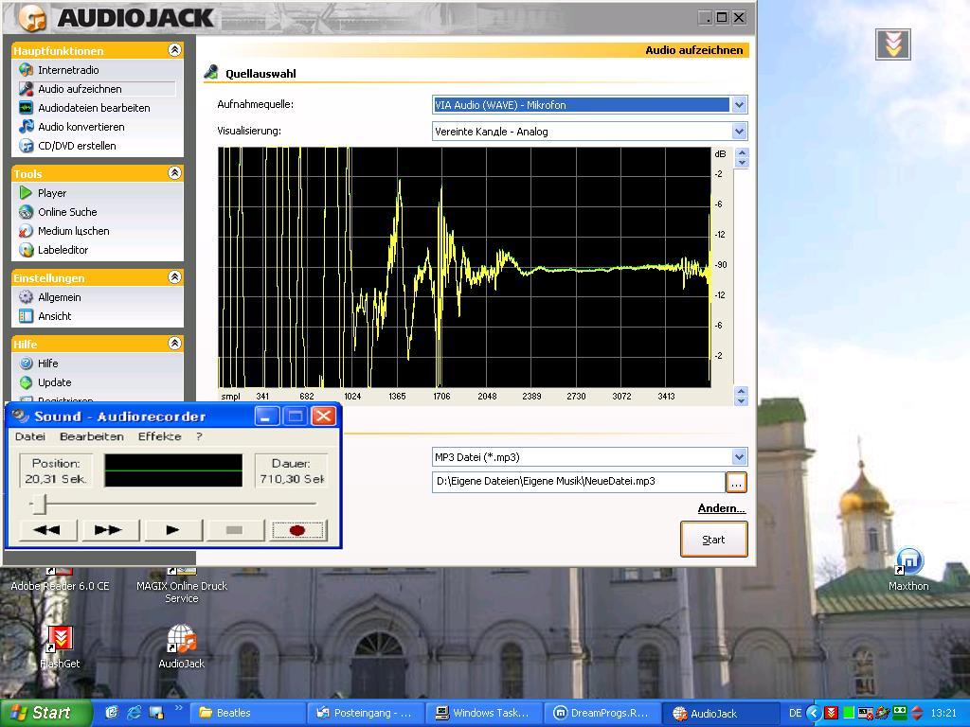This screenshot has width=970, height=727.
Task: Expand hidden system tray icons
Action: tap(814, 713)
